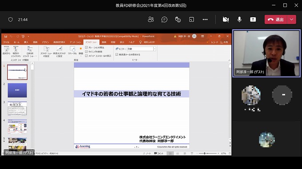This screenshot has width=302, height=169.
Task: Click start-from-beginning icon in quick access toolbar
Action: pyautogui.click(x=23, y=36)
